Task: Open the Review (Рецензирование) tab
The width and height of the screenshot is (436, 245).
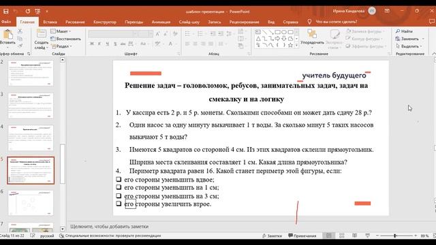Action: 244,22
